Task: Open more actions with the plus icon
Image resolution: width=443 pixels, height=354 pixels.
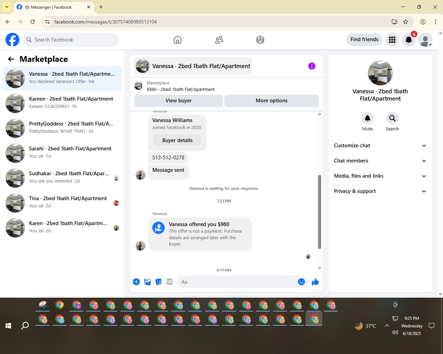Action: coord(136,282)
